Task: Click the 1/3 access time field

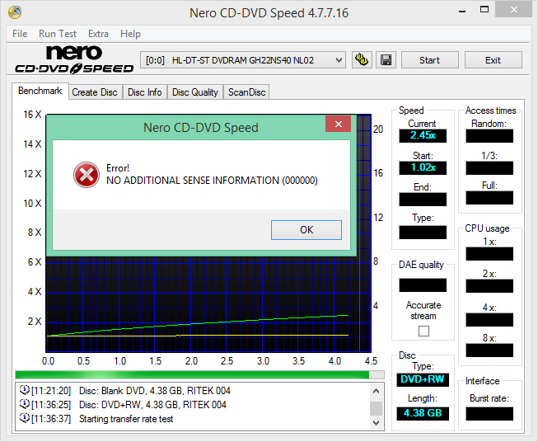Action: 489,168
